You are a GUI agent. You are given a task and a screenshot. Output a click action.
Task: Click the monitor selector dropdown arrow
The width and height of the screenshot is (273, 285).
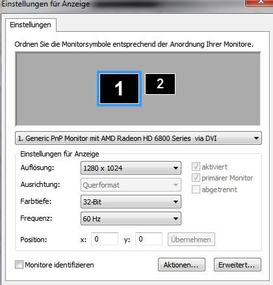pyautogui.click(x=256, y=138)
